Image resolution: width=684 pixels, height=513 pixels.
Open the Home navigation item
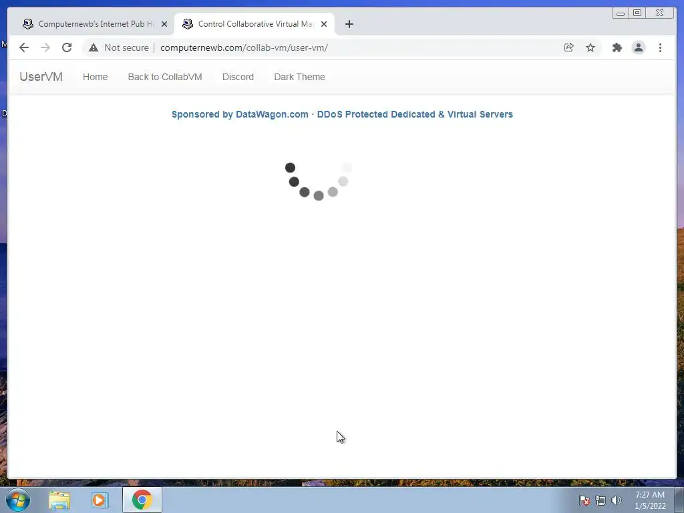[95, 77]
